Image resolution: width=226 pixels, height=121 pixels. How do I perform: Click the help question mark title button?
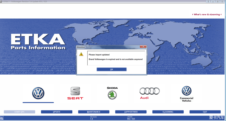tap(208, 2)
